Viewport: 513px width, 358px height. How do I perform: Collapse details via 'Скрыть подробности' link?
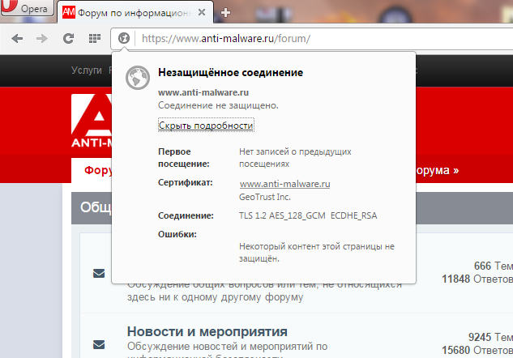[206, 126]
